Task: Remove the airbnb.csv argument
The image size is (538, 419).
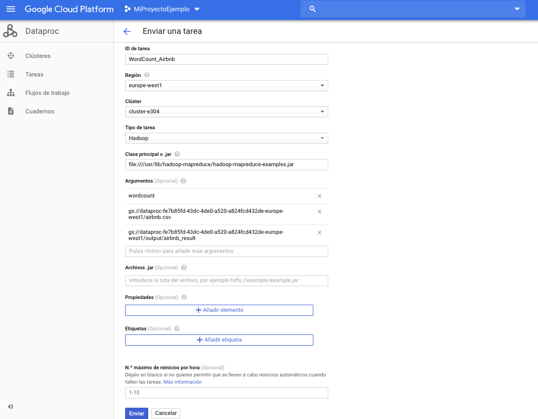Action: point(320,212)
